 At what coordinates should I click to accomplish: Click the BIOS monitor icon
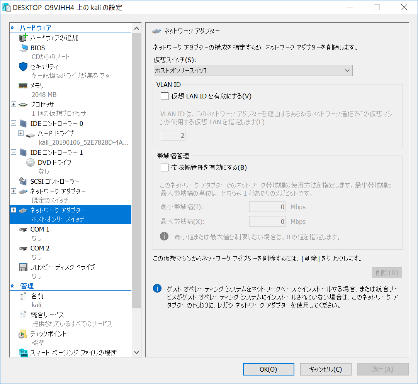[x=24, y=48]
